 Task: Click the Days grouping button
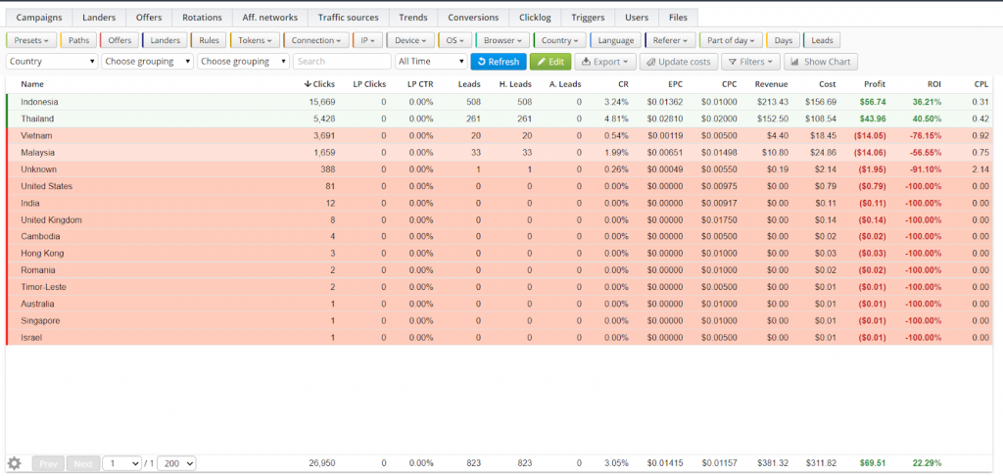[783, 40]
